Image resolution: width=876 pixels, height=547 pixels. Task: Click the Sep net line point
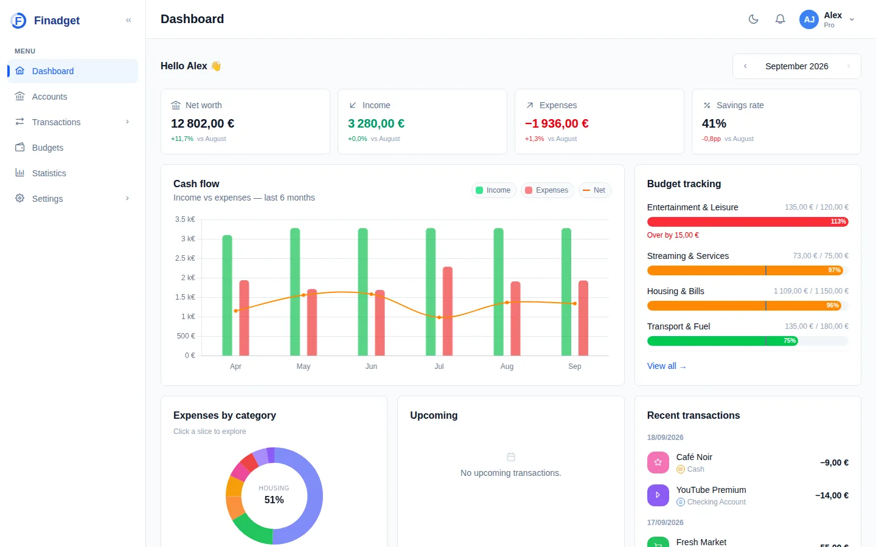pos(574,303)
